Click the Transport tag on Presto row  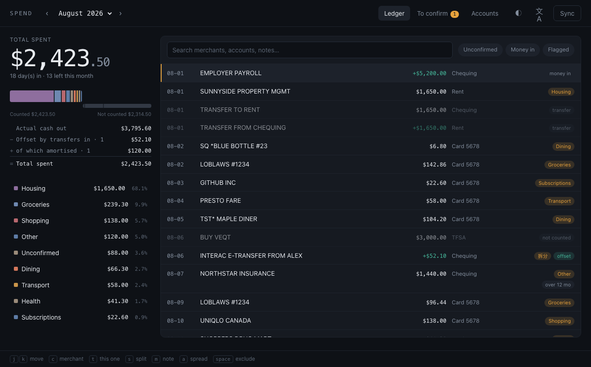click(559, 201)
